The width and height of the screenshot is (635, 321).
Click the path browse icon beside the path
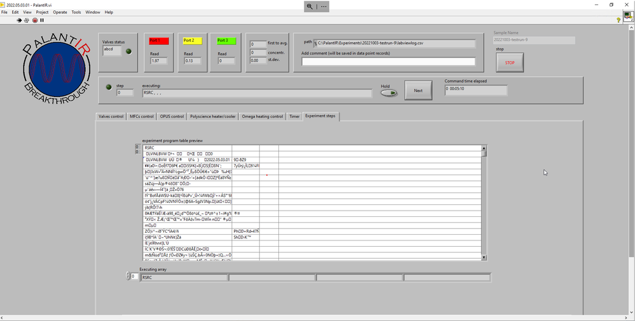click(x=315, y=43)
